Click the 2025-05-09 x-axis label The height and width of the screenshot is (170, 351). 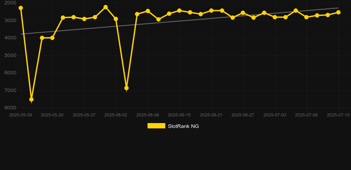[x=20, y=115]
